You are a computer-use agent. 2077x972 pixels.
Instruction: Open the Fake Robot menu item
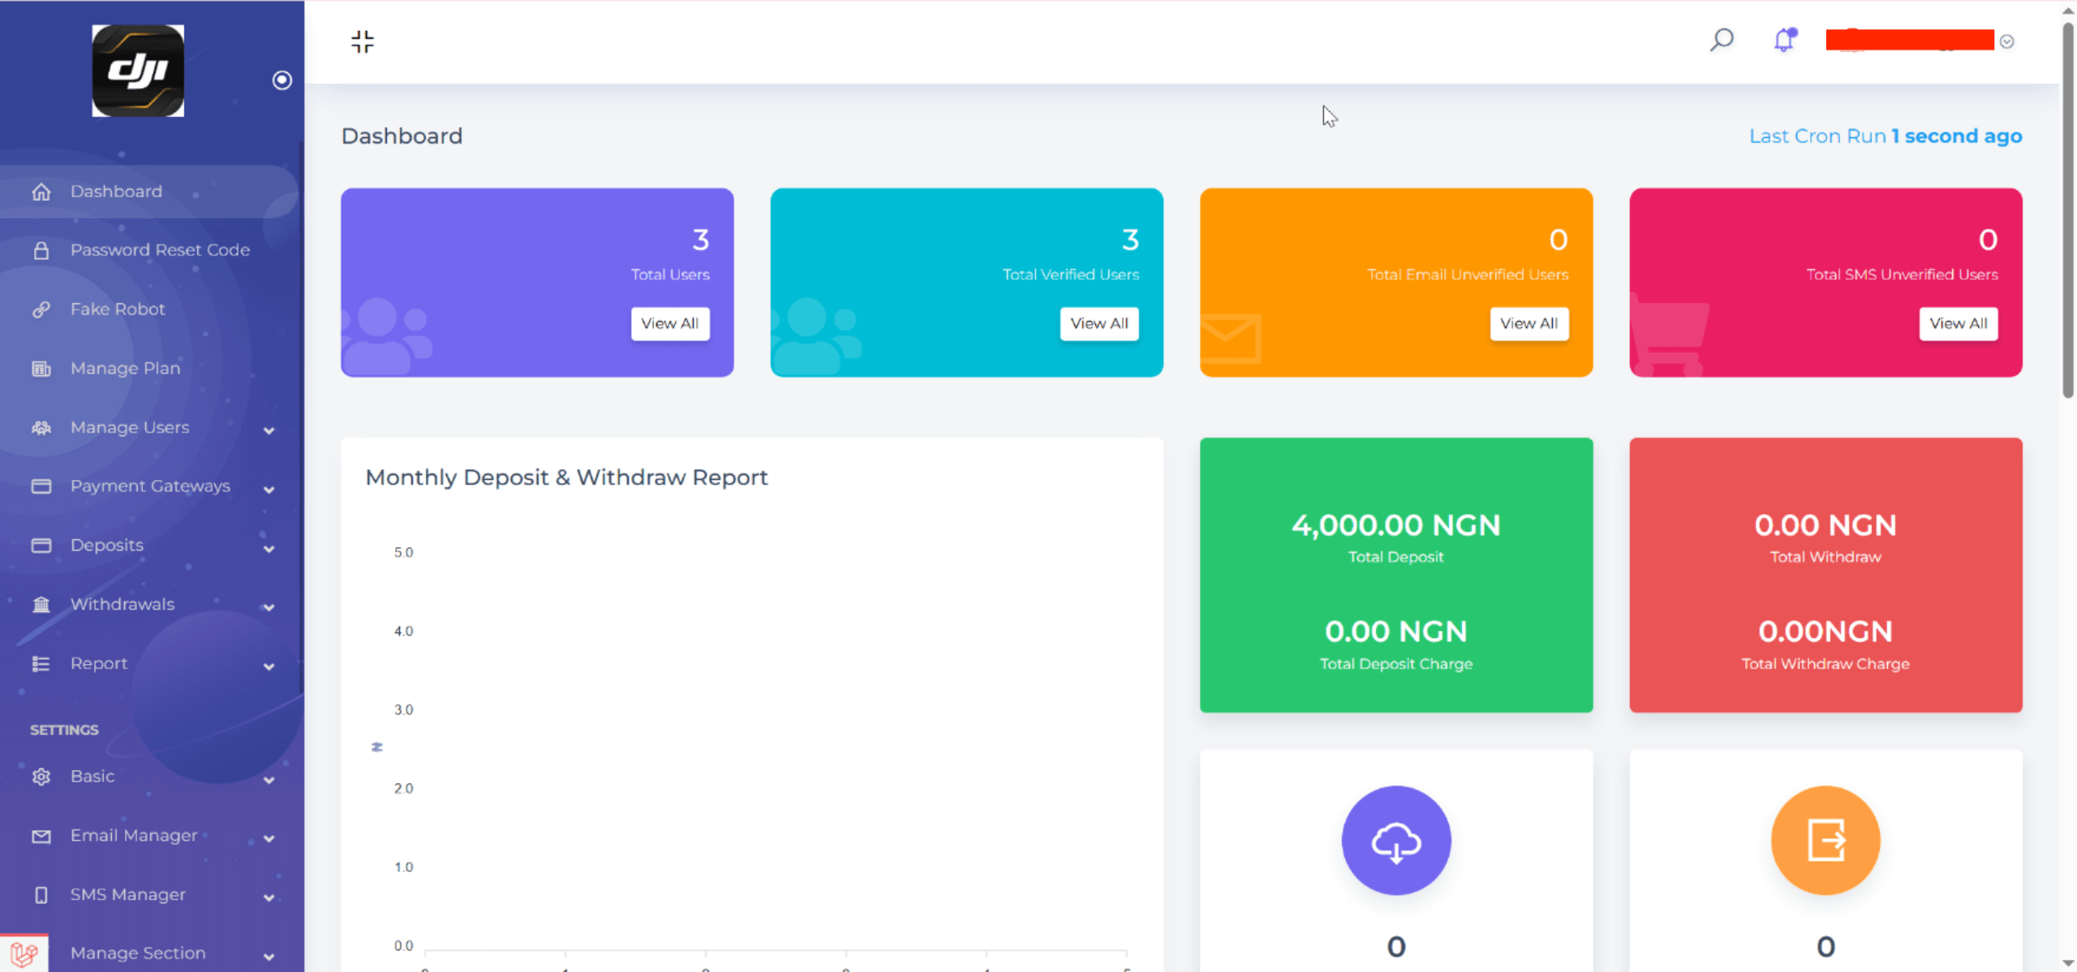[x=118, y=309]
